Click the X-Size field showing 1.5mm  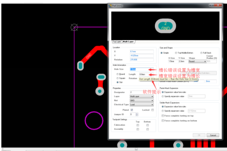[x=173, y=62]
